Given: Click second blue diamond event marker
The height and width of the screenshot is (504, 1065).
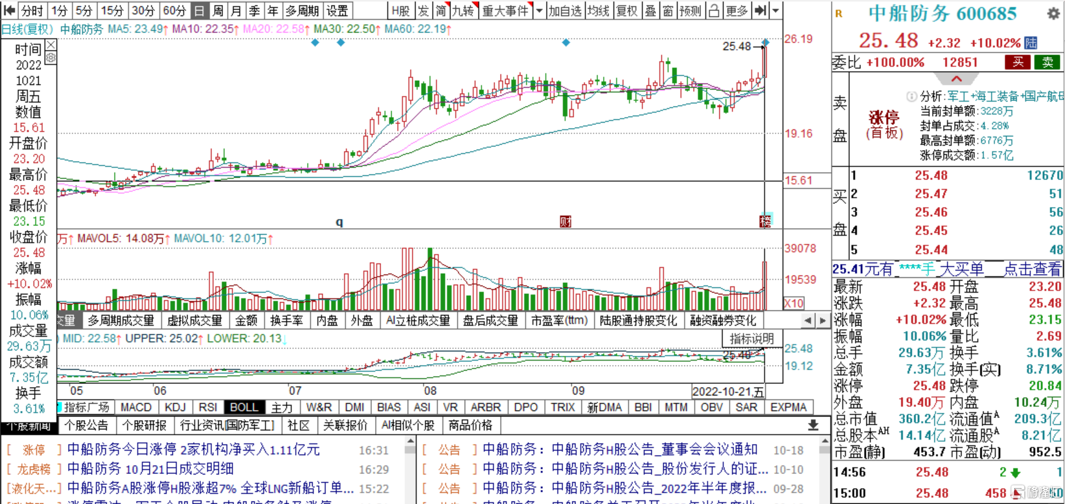Looking at the screenshot, I should pos(341,42).
